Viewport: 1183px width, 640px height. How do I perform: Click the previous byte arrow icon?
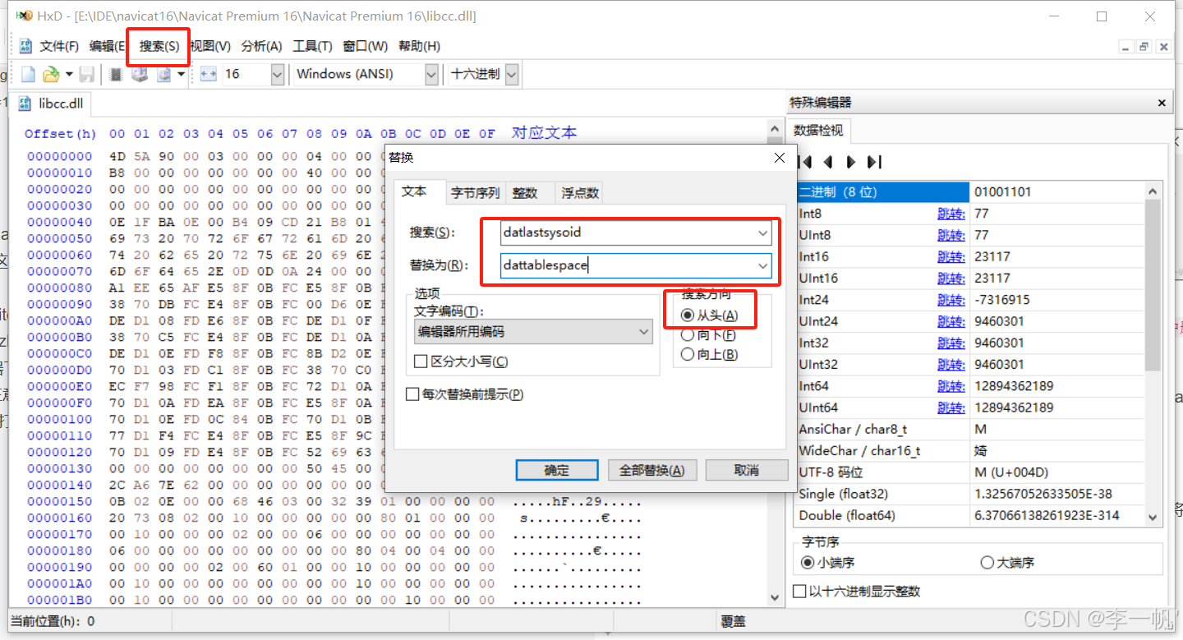click(x=828, y=162)
